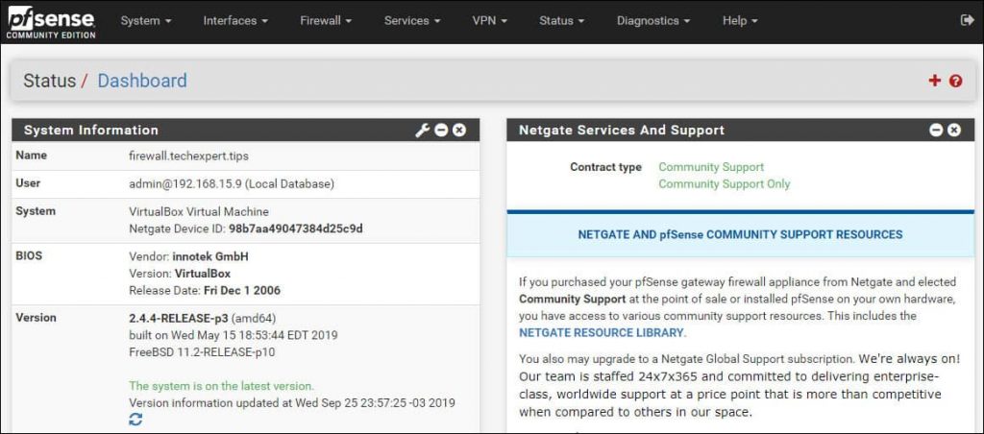The image size is (984, 434).
Task: Add a widget with the plus icon
Action: pos(934,81)
